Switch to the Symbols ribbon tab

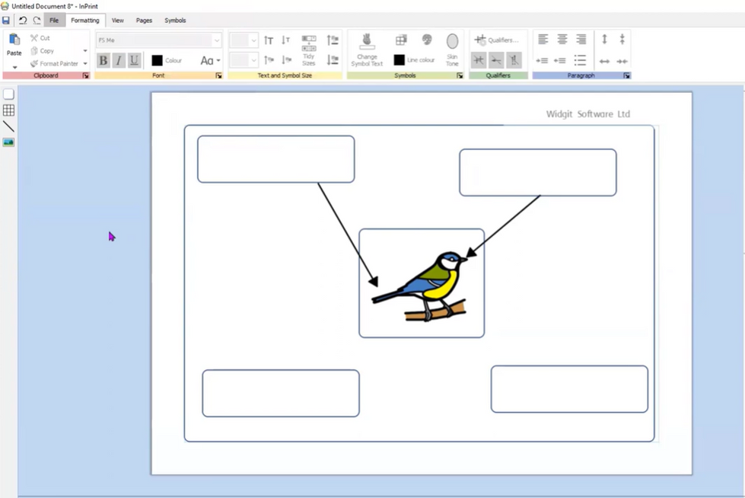pos(175,21)
